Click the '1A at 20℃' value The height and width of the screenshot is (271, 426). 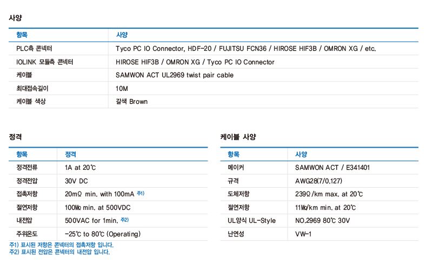click(80, 168)
